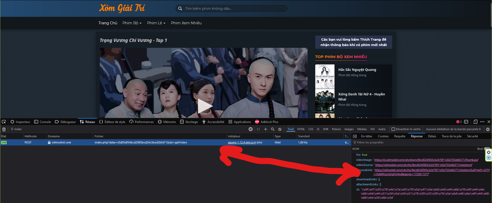The height and width of the screenshot is (203, 492).
Task: Select the Réseau tab
Action: pos(87,122)
